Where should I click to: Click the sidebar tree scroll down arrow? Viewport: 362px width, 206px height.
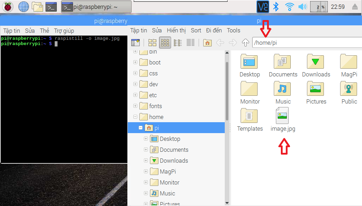click(227, 203)
